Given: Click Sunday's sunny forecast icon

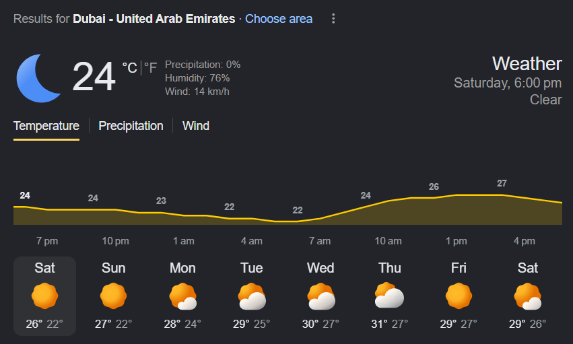Looking at the screenshot, I should point(114,296).
